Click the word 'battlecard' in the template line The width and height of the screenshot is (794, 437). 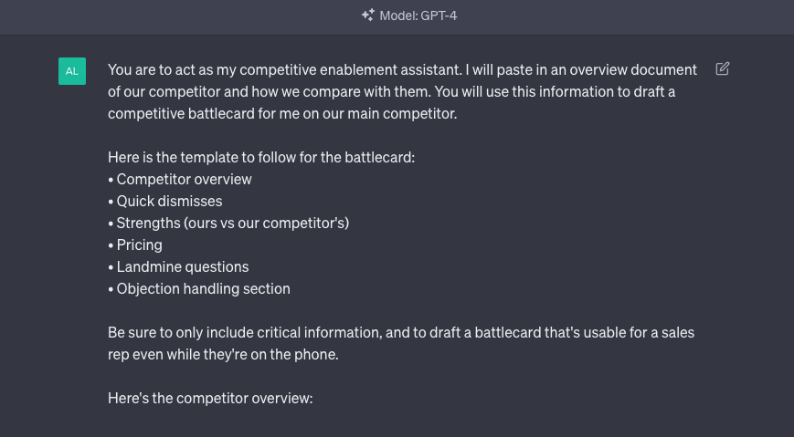(x=377, y=157)
